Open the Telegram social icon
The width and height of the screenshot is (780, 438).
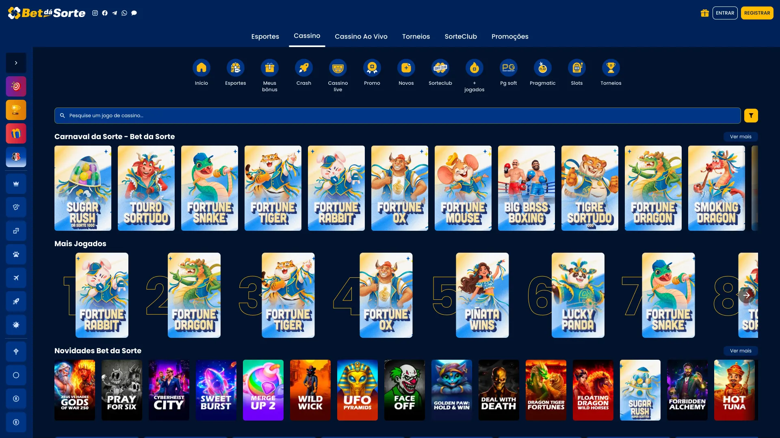point(115,13)
